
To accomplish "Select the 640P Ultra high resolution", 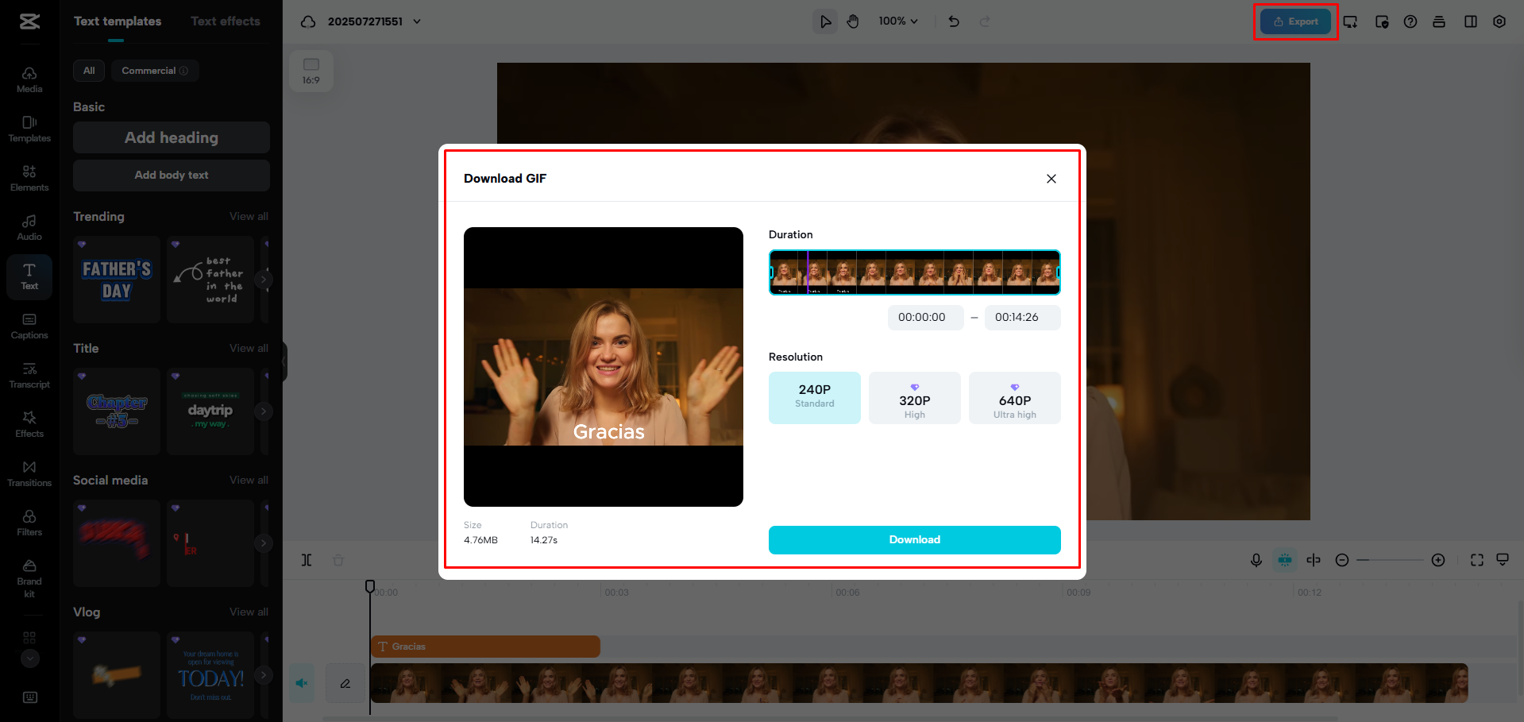I will 1014,398.
